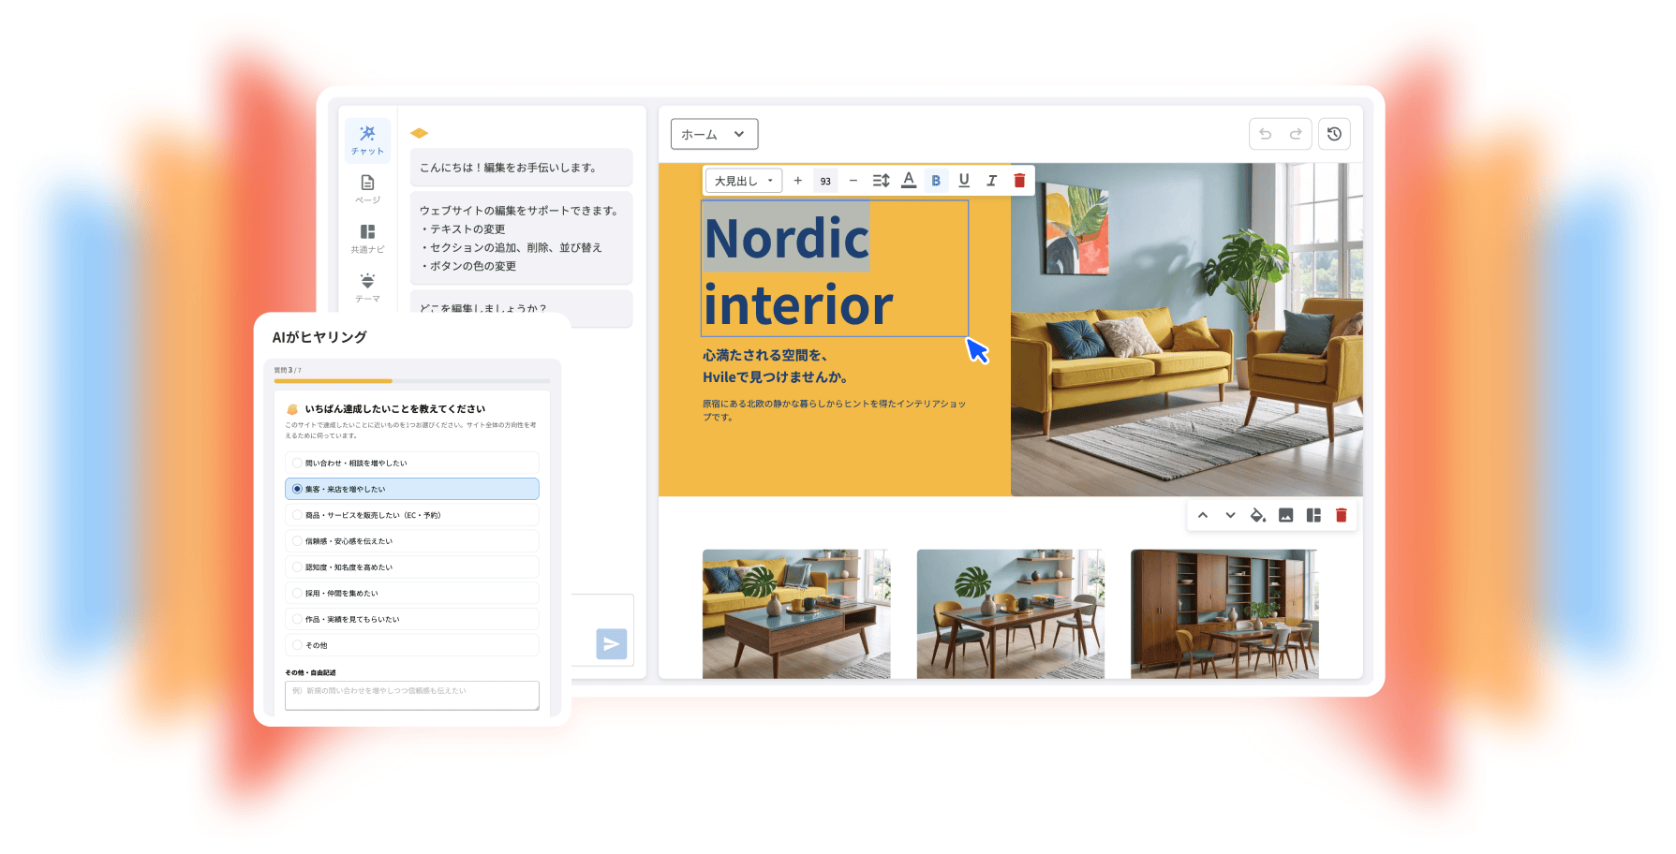Click the こんにちは greeting chat message
This screenshot has height=854, width=1676.
[x=521, y=168]
